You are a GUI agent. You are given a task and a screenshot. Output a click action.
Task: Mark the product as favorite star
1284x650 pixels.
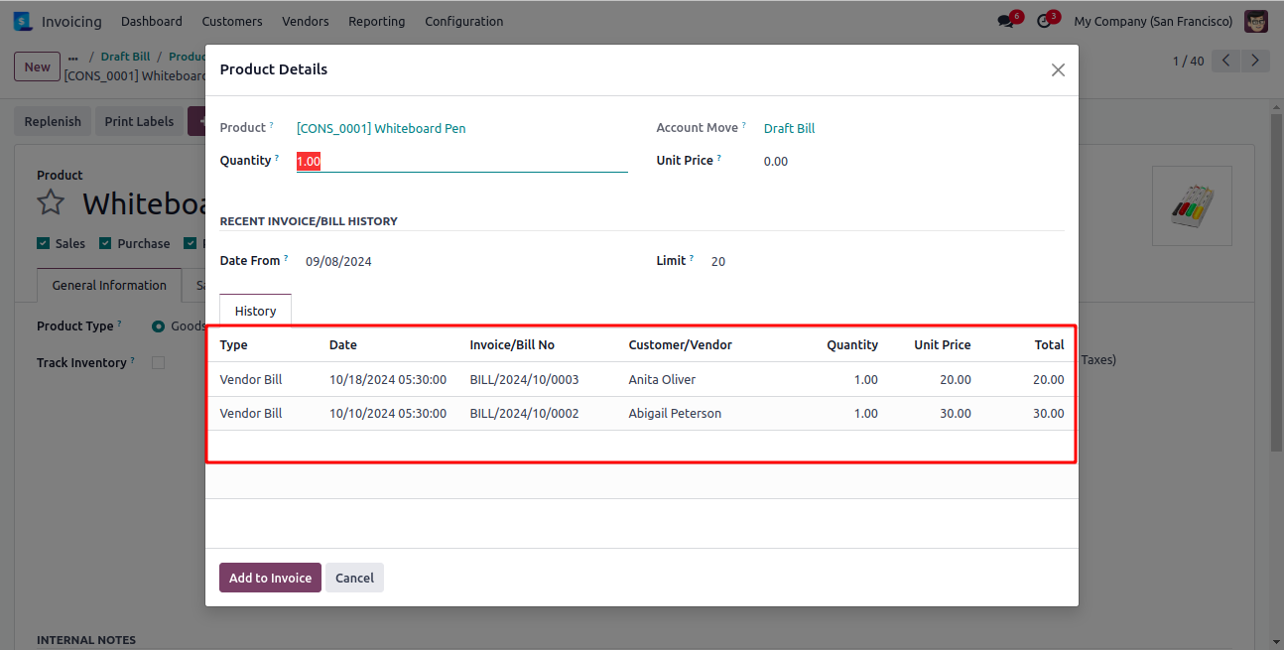point(51,203)
